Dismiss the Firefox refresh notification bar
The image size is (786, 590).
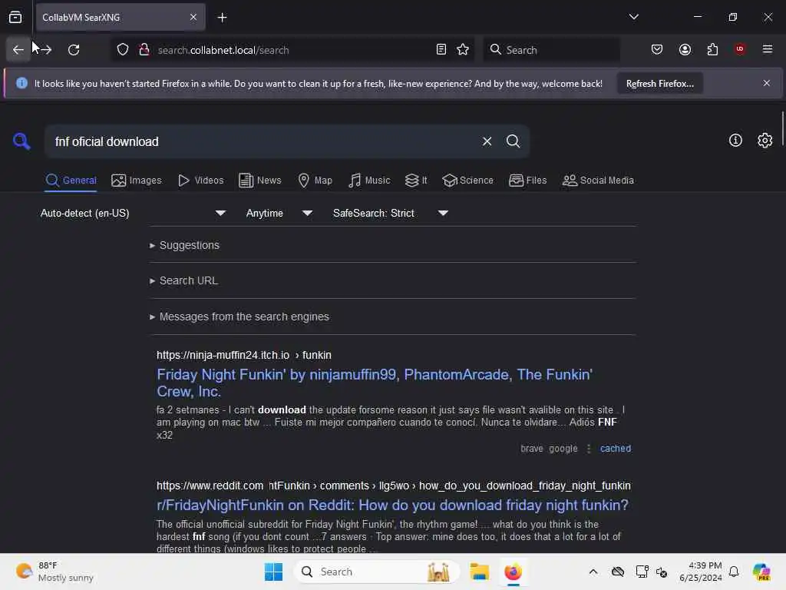(767, 83)
